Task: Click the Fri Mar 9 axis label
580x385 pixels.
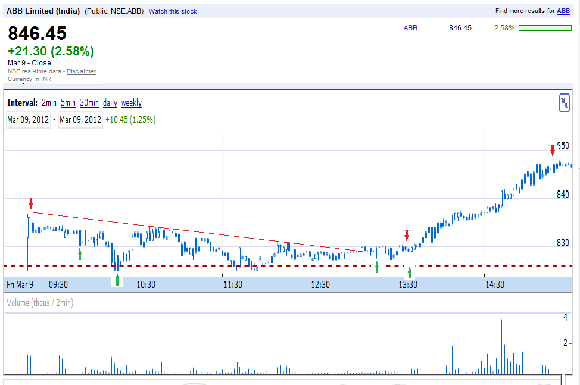Action: 20,284
